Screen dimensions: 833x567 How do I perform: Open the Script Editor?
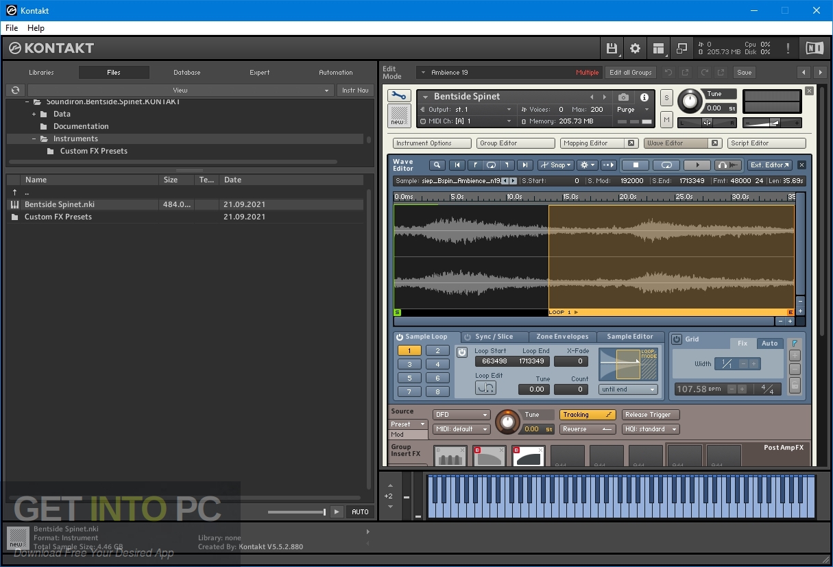[x=766, y=143]
